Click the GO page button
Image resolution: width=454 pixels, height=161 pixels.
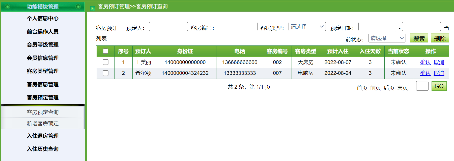coord(439,86)
